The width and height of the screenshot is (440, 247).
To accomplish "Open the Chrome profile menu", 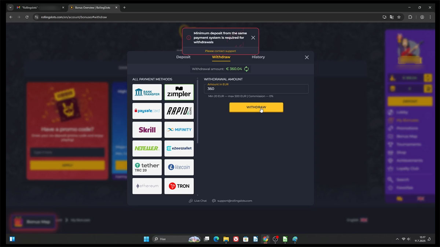I will pyautogui.click(x=422, y=17).
